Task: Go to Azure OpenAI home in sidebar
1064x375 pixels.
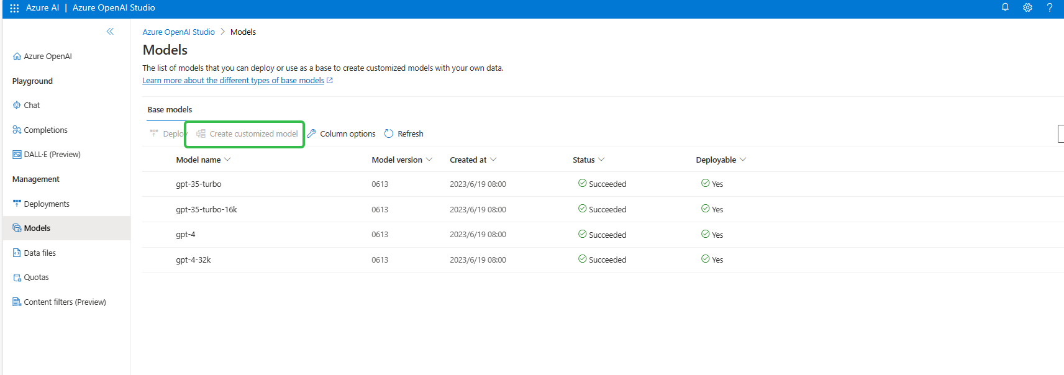Action: [x=42, y=56]
